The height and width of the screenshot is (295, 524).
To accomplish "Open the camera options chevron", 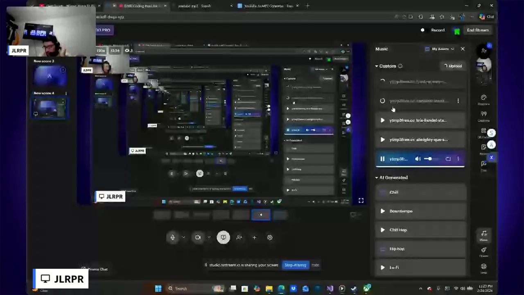I will click(x=209, y=237).
